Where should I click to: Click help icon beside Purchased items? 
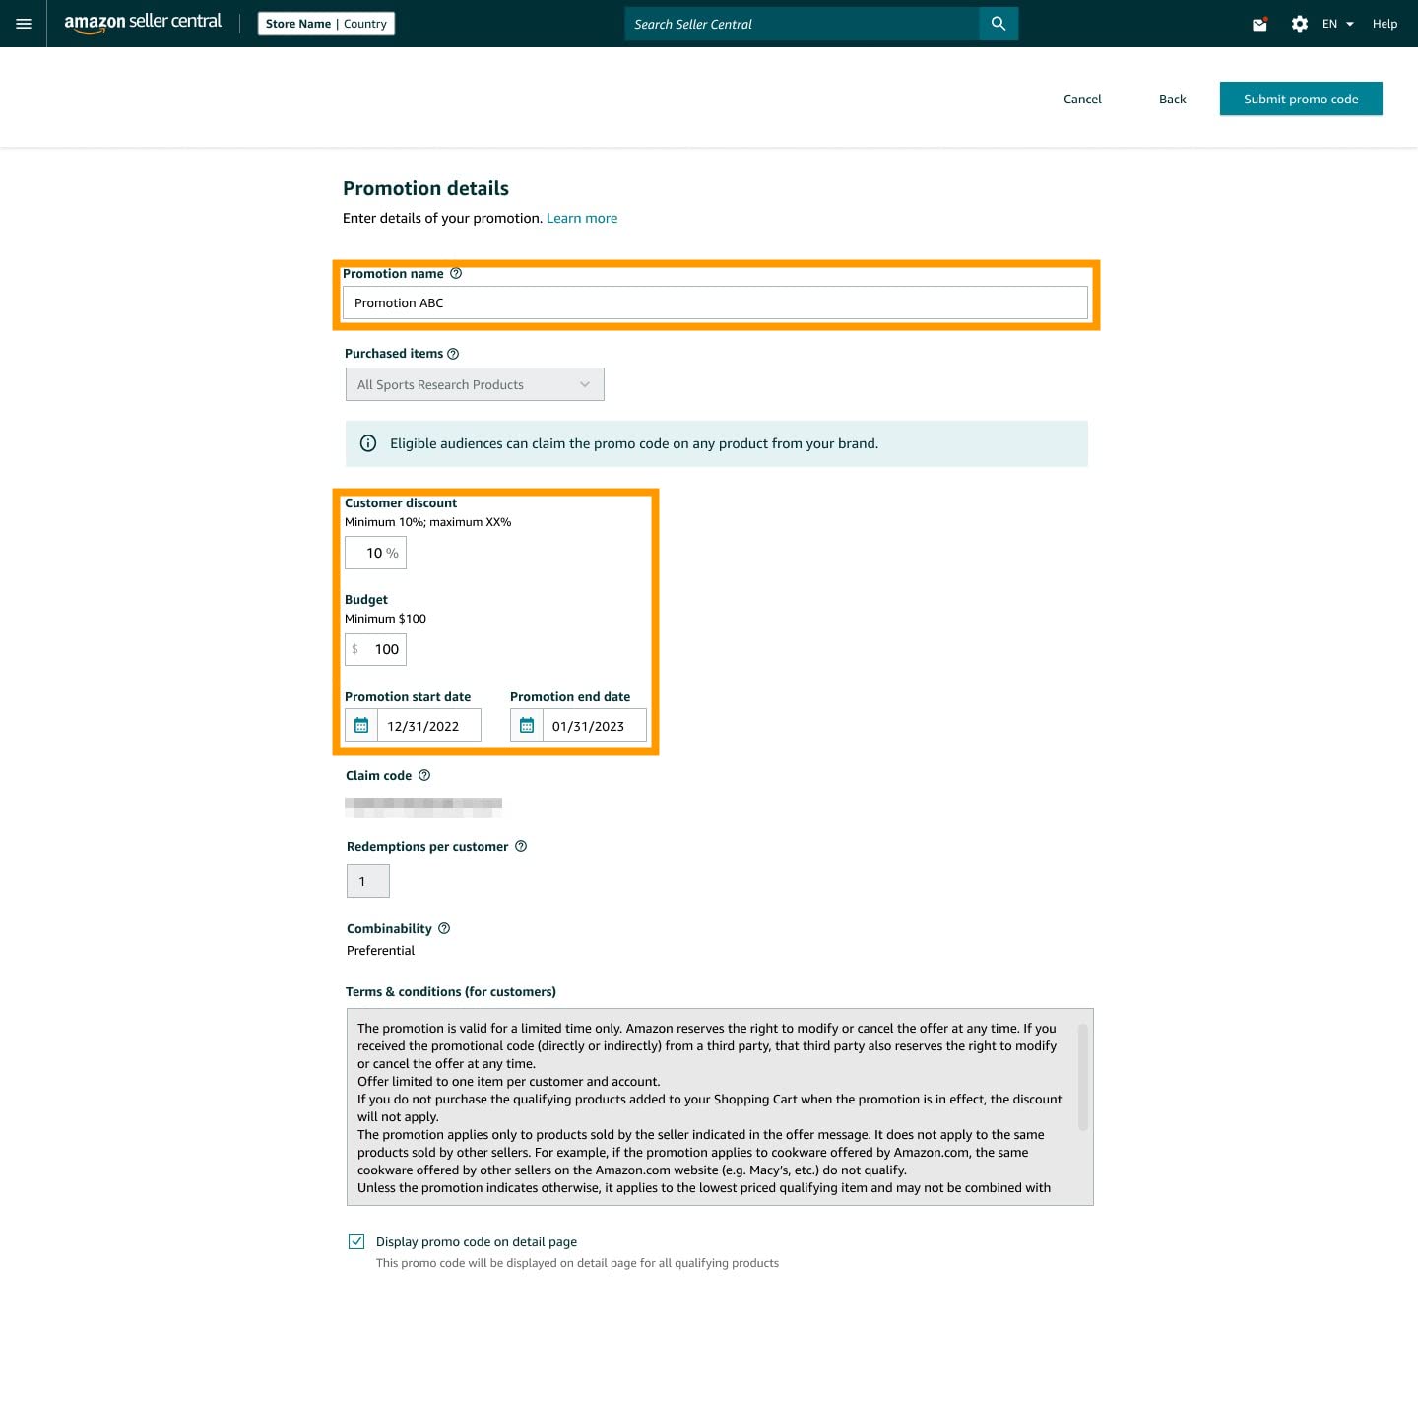tap(453, 354)
